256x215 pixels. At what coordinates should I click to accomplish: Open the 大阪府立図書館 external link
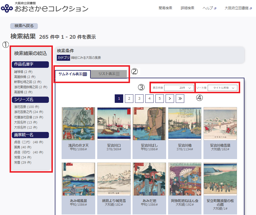click(x=238, y=8)
